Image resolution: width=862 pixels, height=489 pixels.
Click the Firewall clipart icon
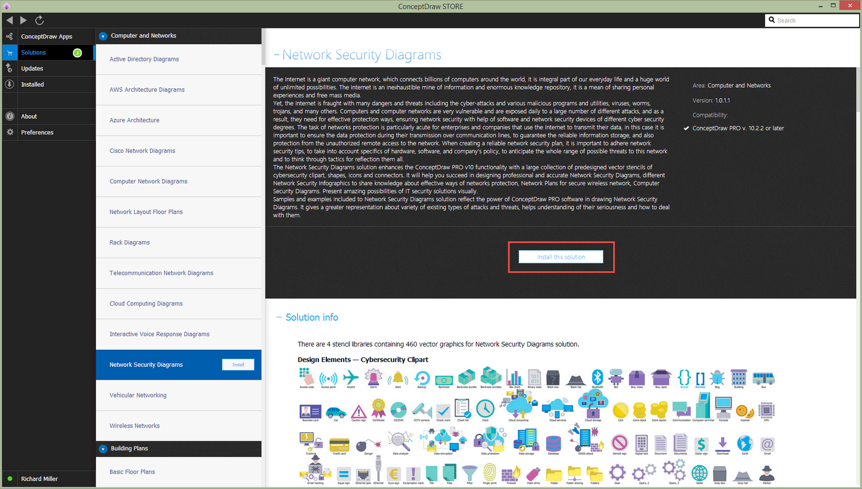coord(511,474)
